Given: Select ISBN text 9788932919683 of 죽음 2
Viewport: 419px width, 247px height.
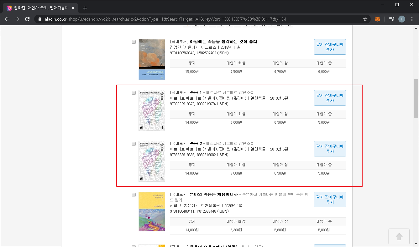Looking at the screenshot, I should (x=183, y=155).
